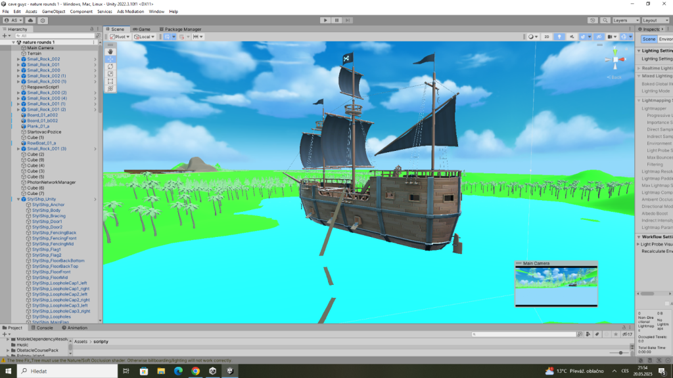This screenshot has width=673, height=378.
Task: Click the scene gizmo green Y axis cone
Action: pos(615,51)
